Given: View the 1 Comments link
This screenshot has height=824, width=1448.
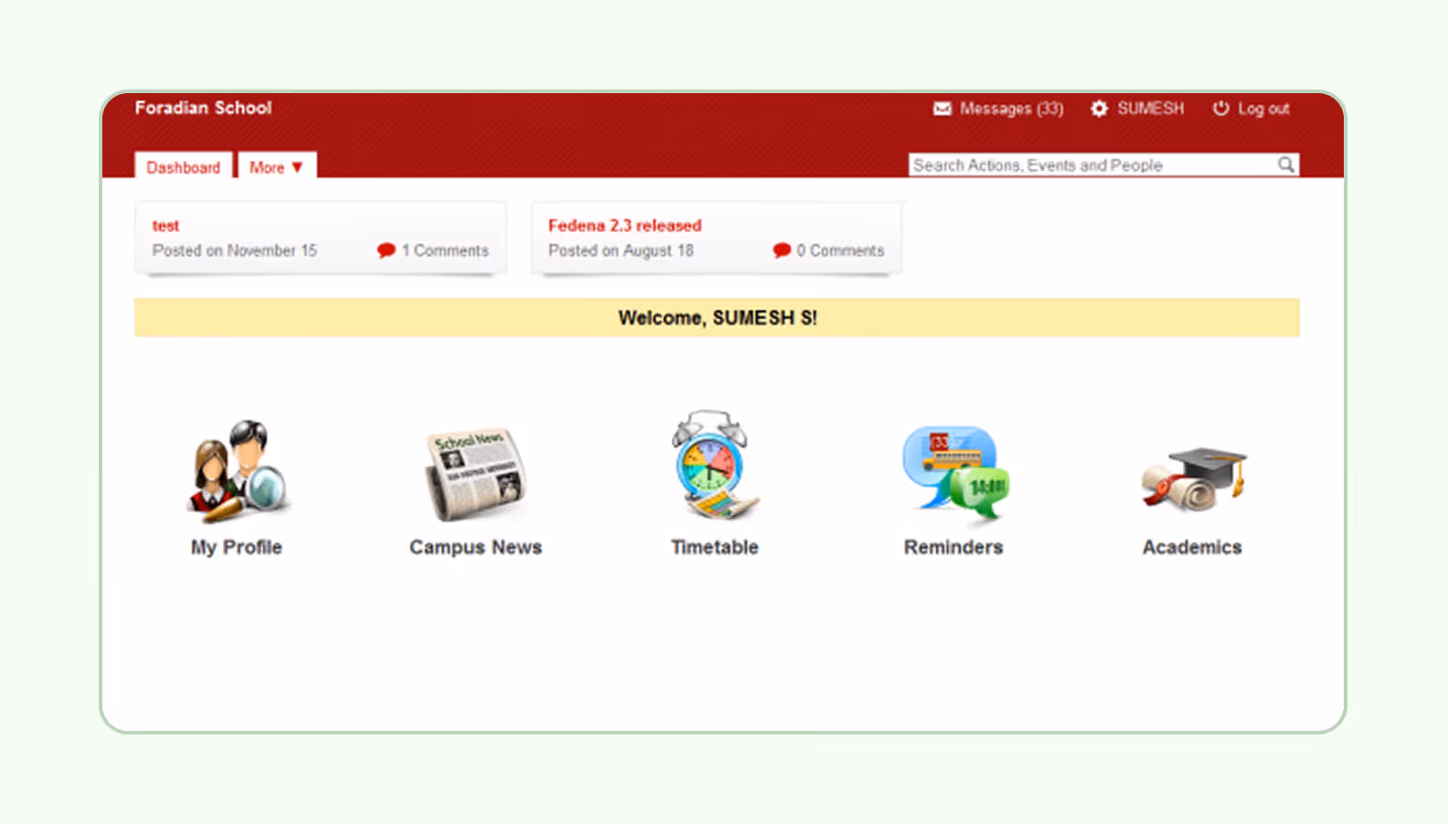Looking at the screenshot, I should (x=445, y=250).
